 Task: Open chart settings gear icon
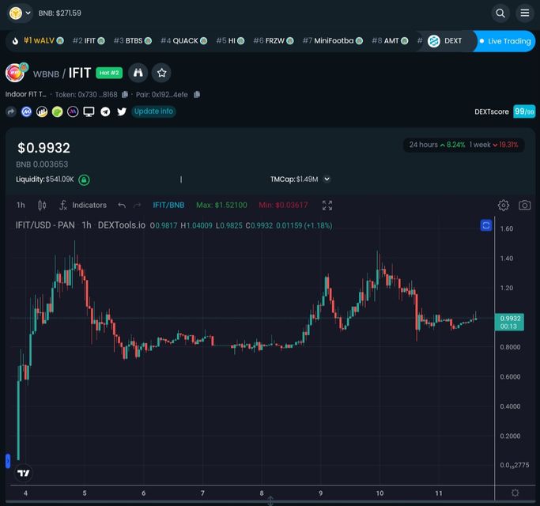pyautogui.click(x=503, y=206)
